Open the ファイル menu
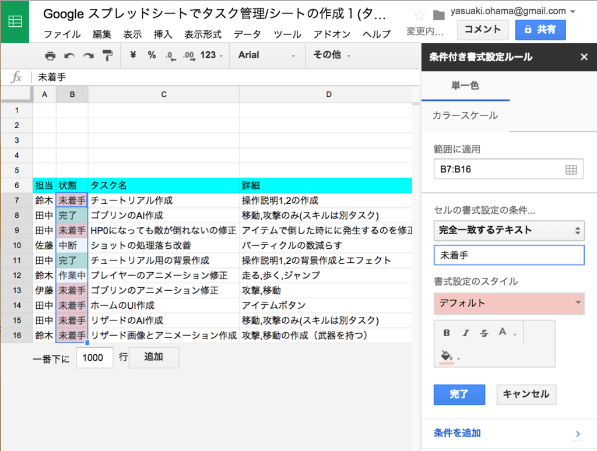This screenshot has width=597, height=451. tap(62, 34)
